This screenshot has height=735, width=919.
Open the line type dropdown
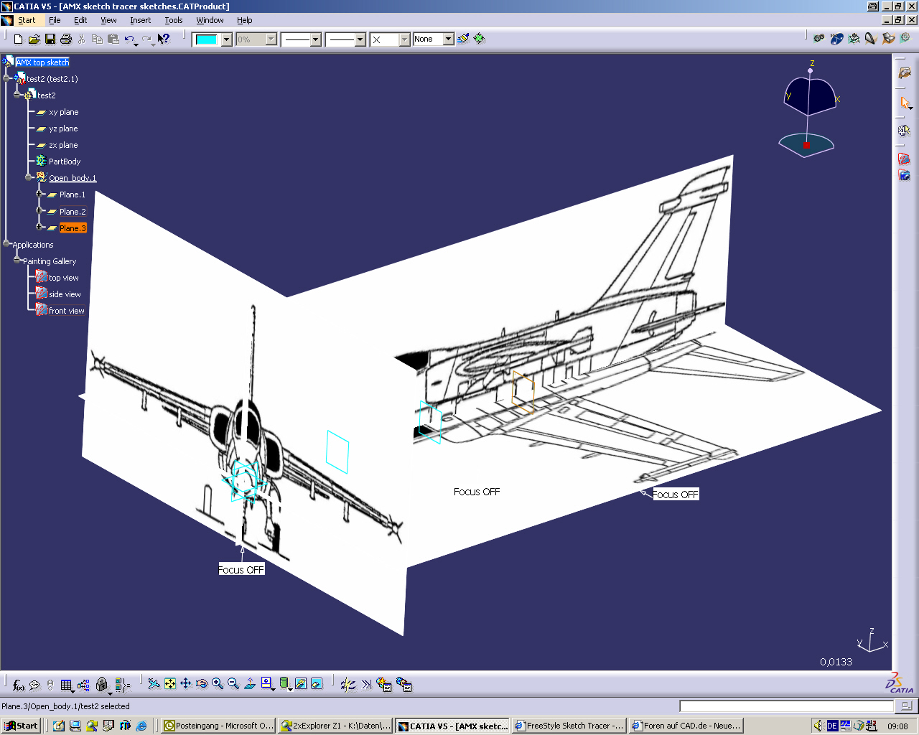[360, 39]
